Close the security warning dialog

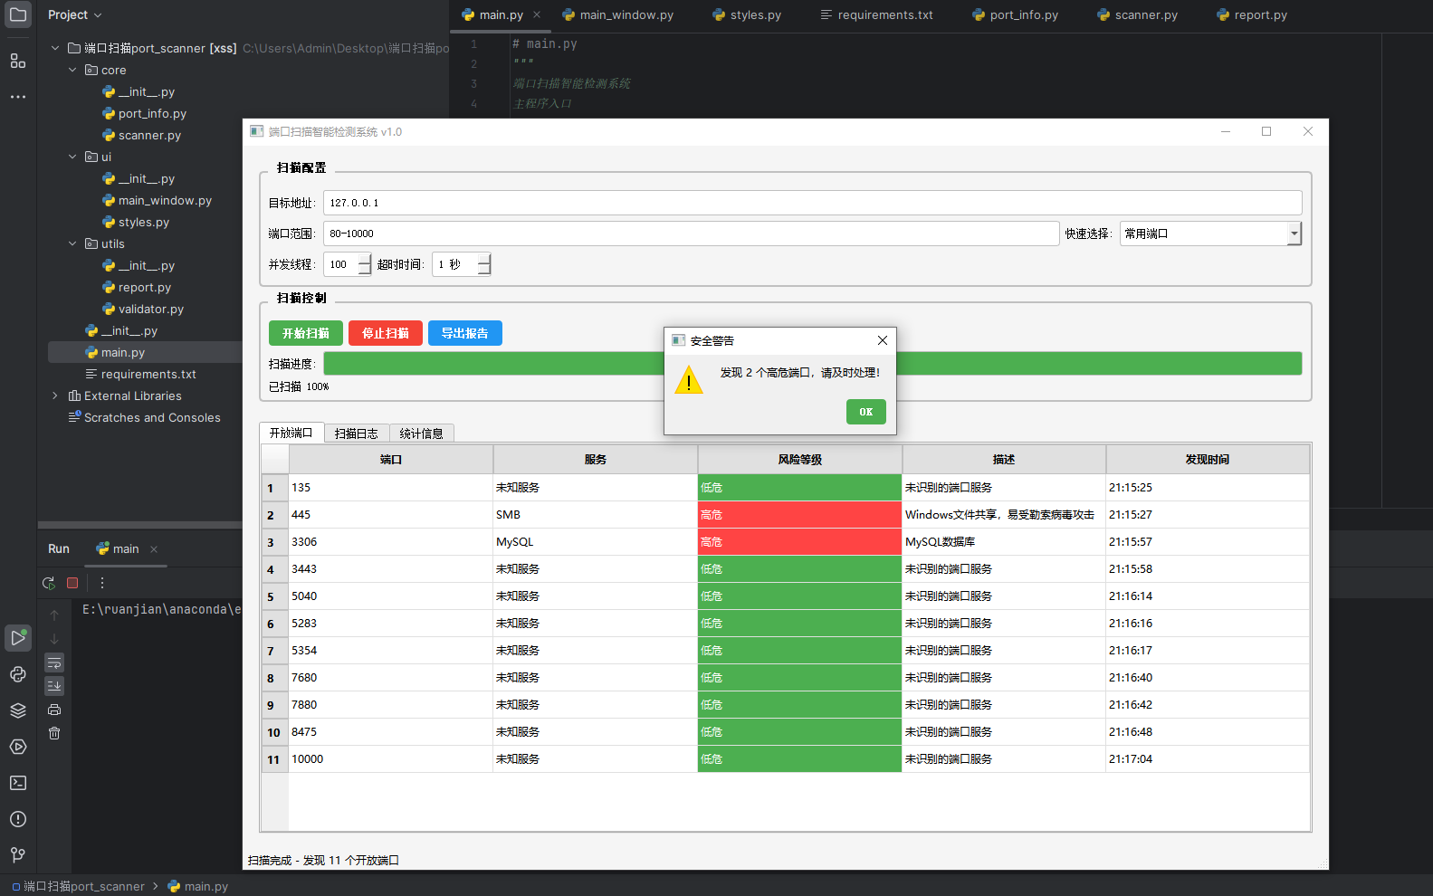point(883,340)
